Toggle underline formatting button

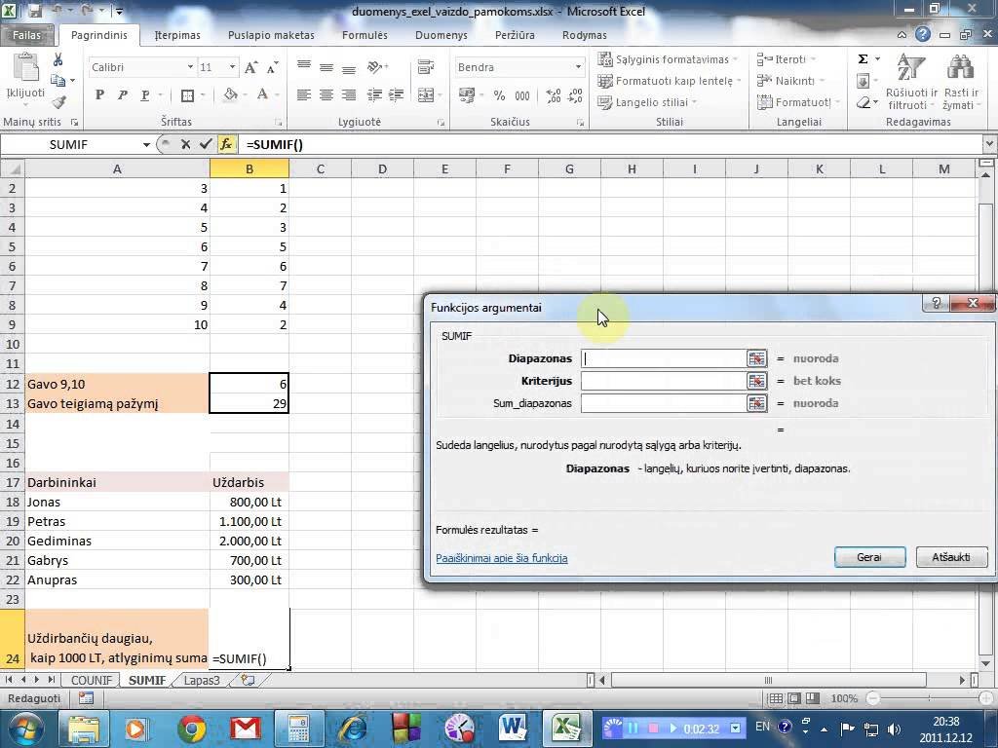click(145, 94)
